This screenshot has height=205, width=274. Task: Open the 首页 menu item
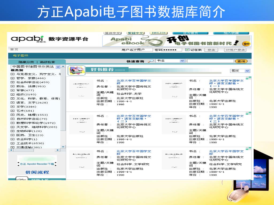[14, 49]
